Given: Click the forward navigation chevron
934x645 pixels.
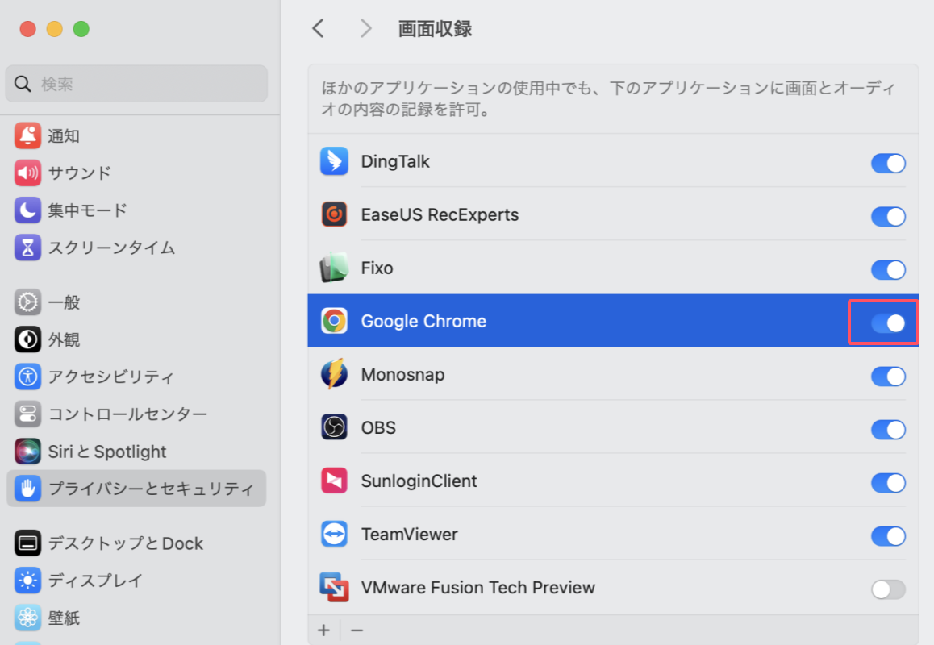Looking at the screenshot, I should pyautogui.click(x=365, y=28).
